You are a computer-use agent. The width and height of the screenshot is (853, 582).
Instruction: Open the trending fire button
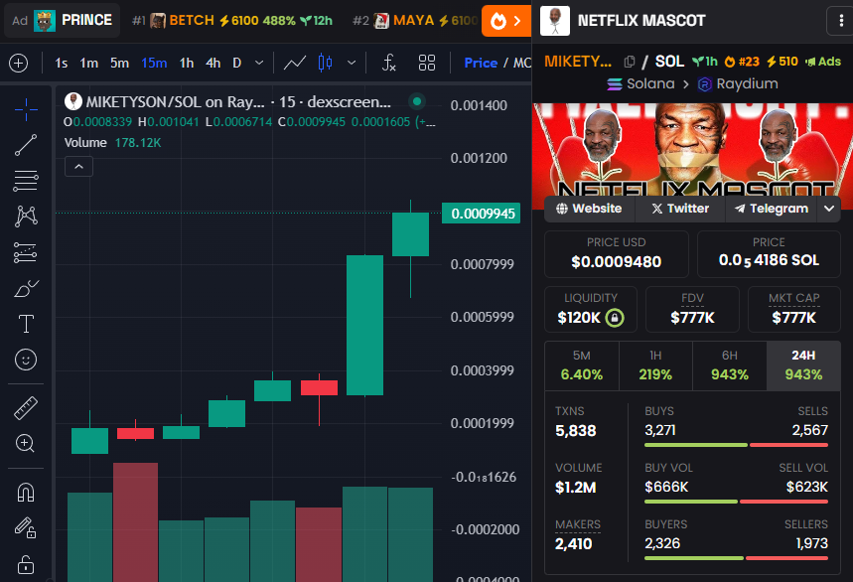coord(505,21)
